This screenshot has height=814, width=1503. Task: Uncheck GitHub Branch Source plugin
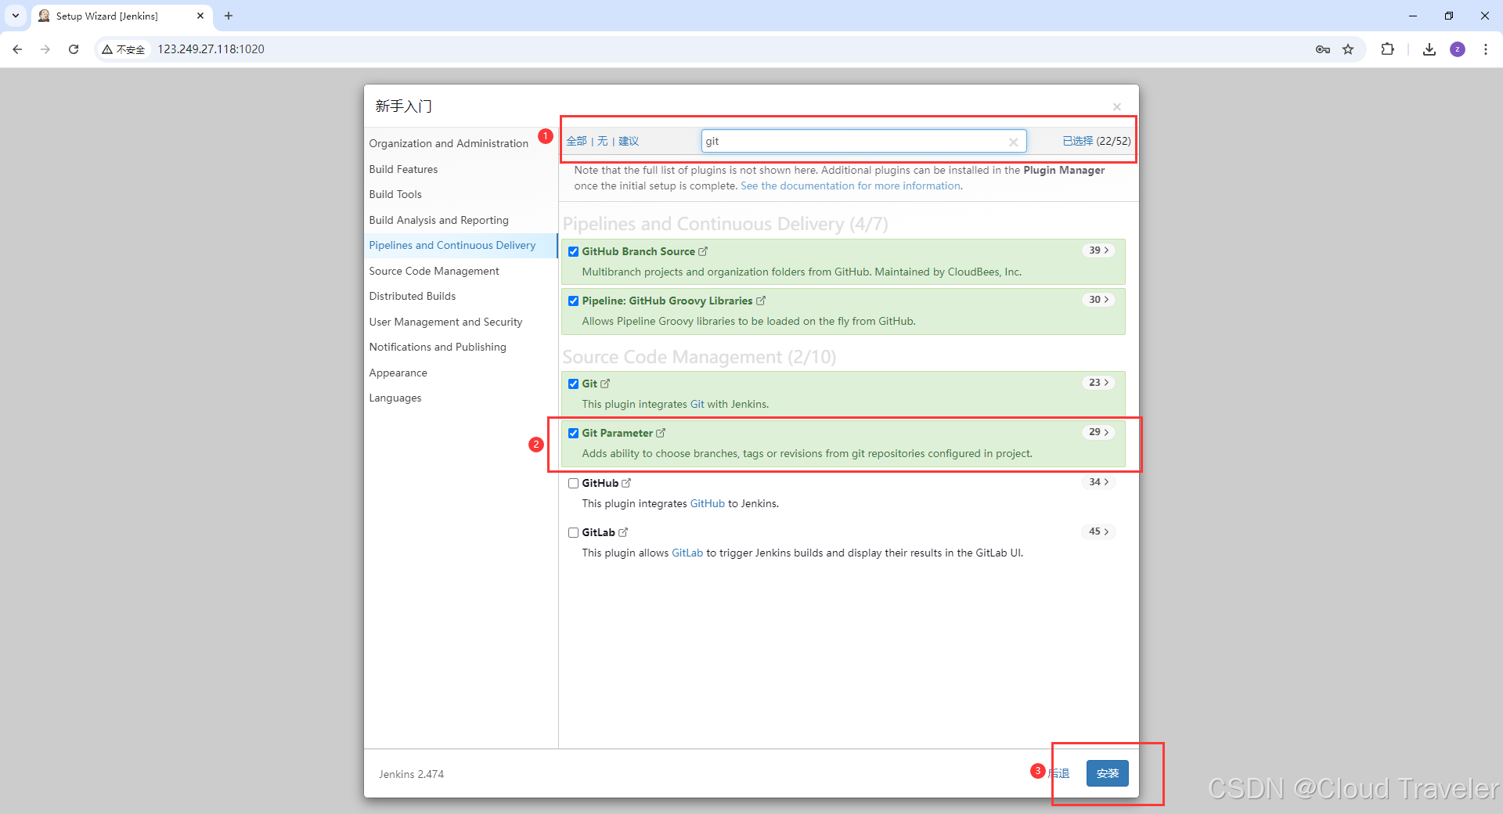pos(574,251)
